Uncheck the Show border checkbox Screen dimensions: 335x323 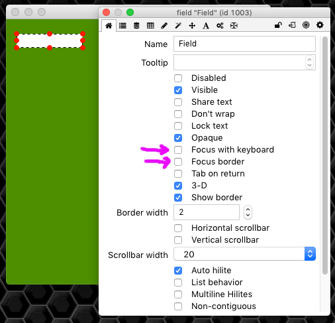coord(178,198)
